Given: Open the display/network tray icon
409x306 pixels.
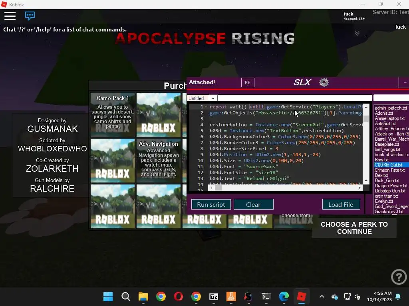Looking at the screenshot, I should point(347,296).
